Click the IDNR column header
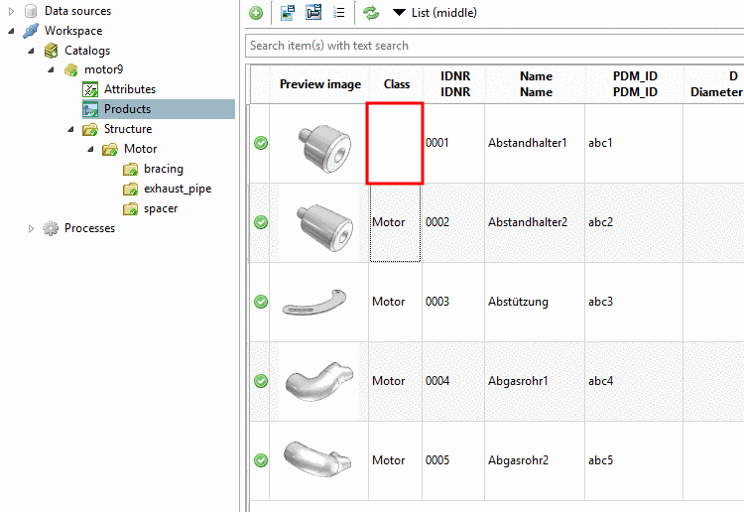744x512 pixels. [455, 84]
